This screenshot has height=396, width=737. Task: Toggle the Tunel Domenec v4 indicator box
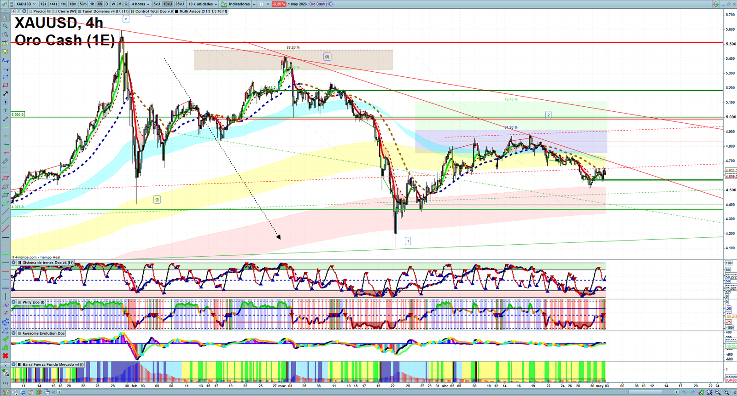coord(80,11)
